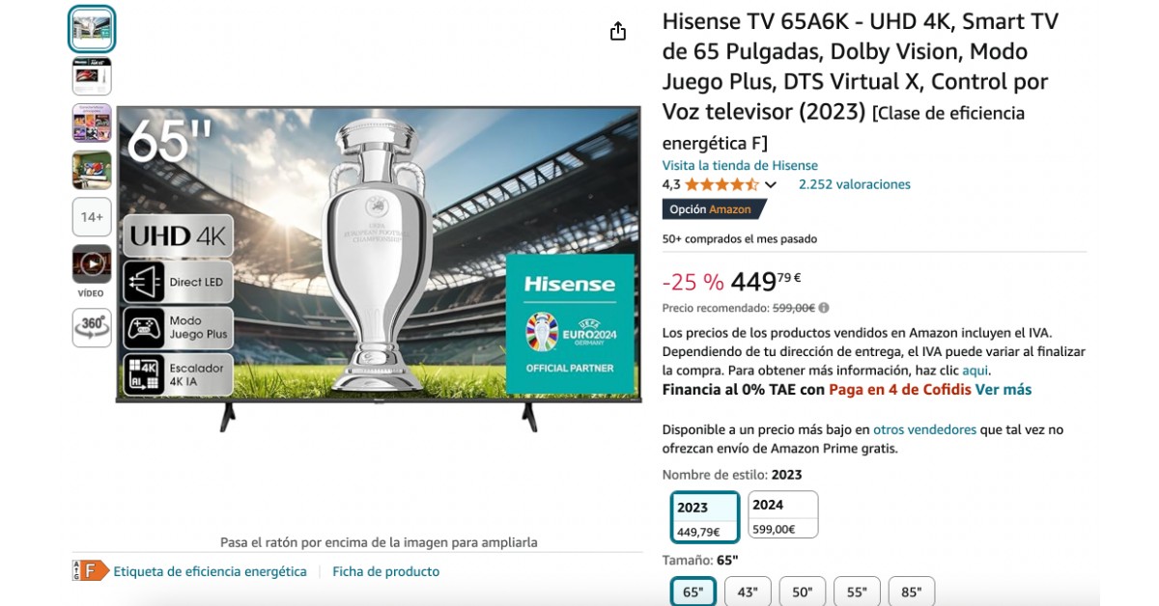Click the share icon above the image

(618, 32)
